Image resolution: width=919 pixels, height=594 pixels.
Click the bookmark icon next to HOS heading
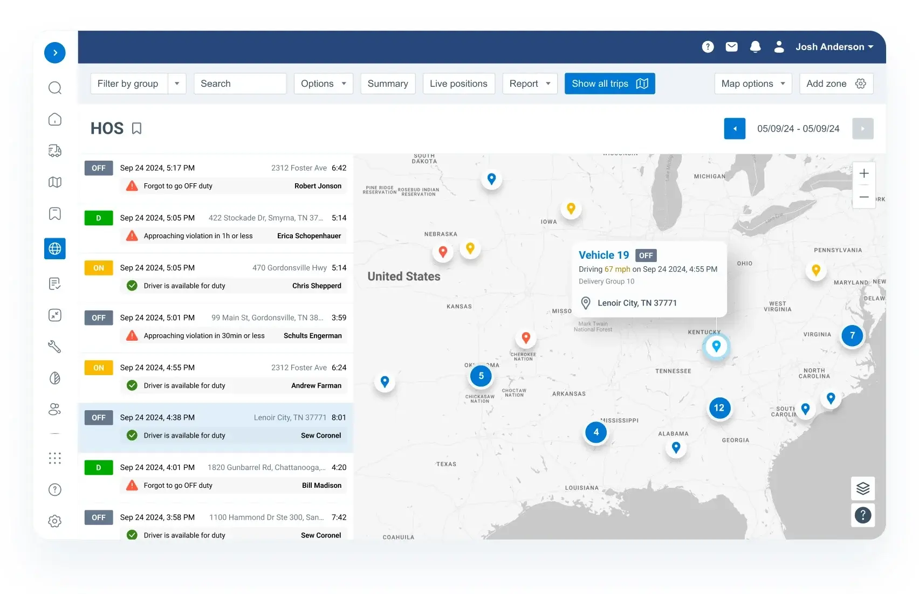click(x=136, y=128)
